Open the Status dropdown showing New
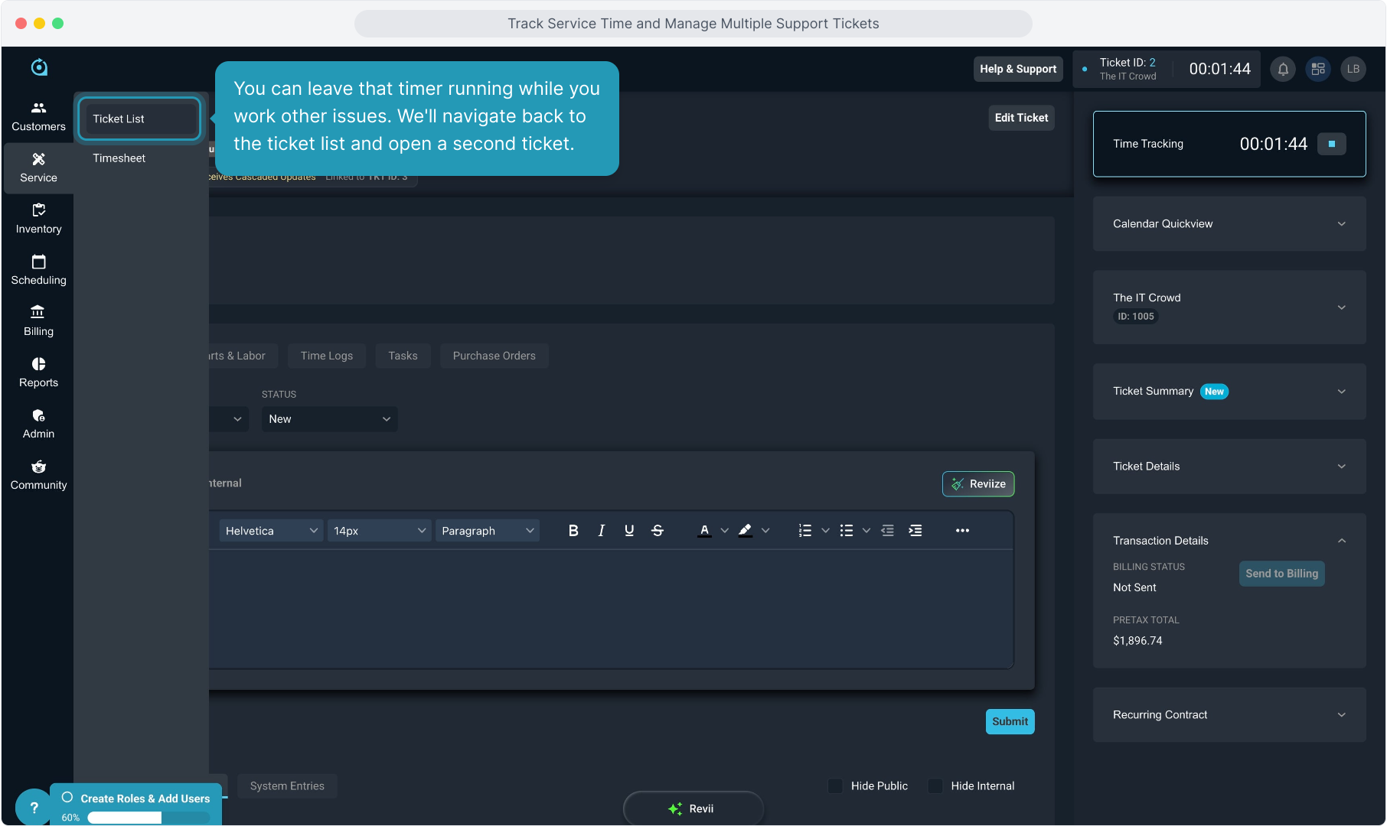Screen dimensions: 1387x826 (x=329, y=419)
